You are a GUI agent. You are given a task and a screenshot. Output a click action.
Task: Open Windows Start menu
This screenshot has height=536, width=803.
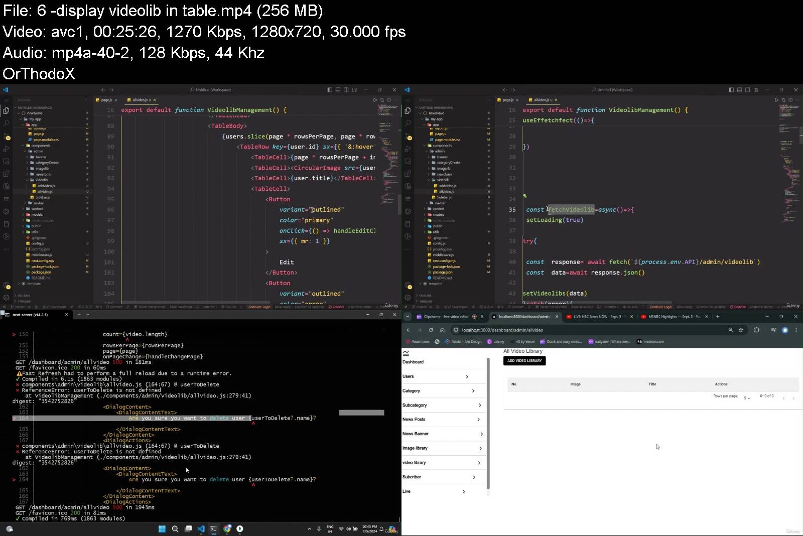point(162,528)
